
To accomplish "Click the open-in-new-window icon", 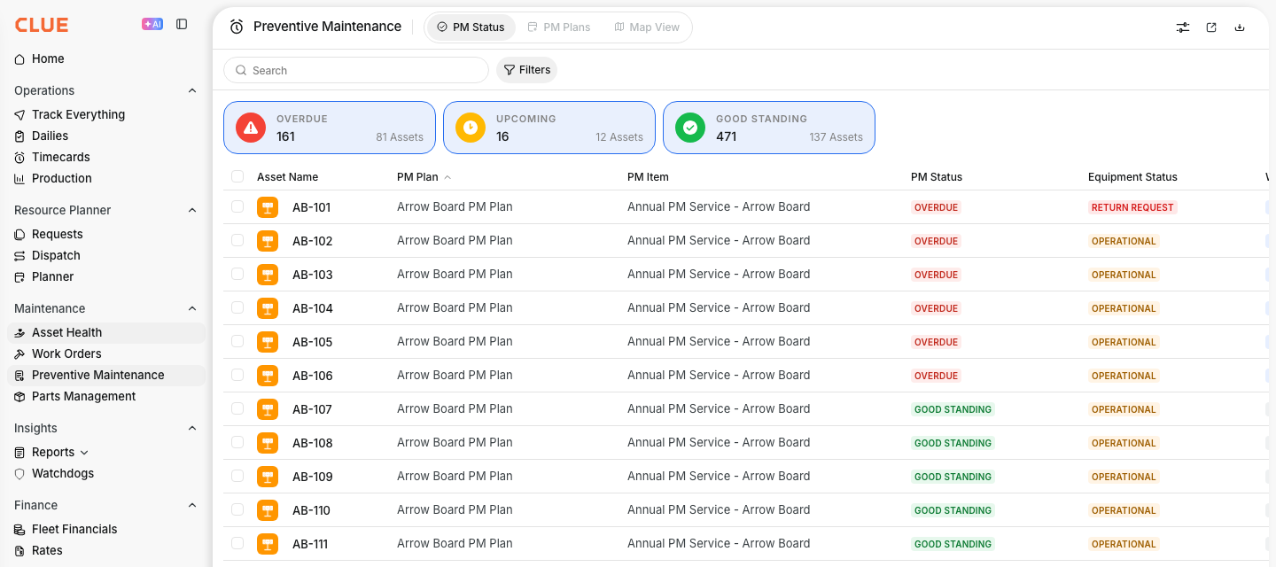I will coord(1211,27).
